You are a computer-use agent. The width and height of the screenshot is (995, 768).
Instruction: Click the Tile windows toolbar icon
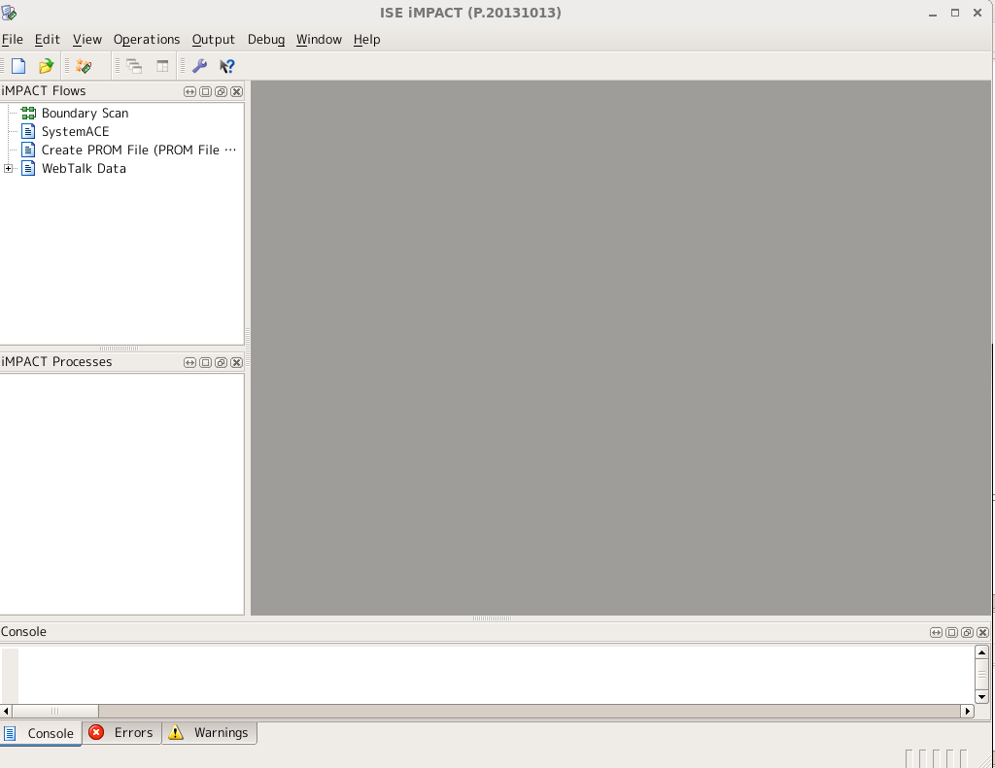pos(162,66)
